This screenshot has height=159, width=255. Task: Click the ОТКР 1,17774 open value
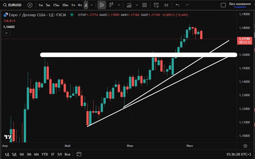(x=88, y=15)
